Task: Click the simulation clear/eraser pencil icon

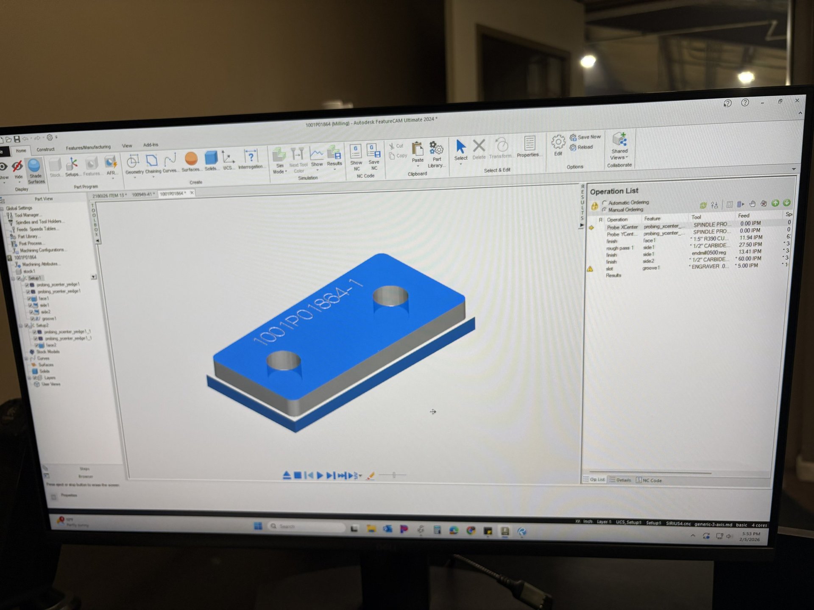Action: (x=370, y=476)
